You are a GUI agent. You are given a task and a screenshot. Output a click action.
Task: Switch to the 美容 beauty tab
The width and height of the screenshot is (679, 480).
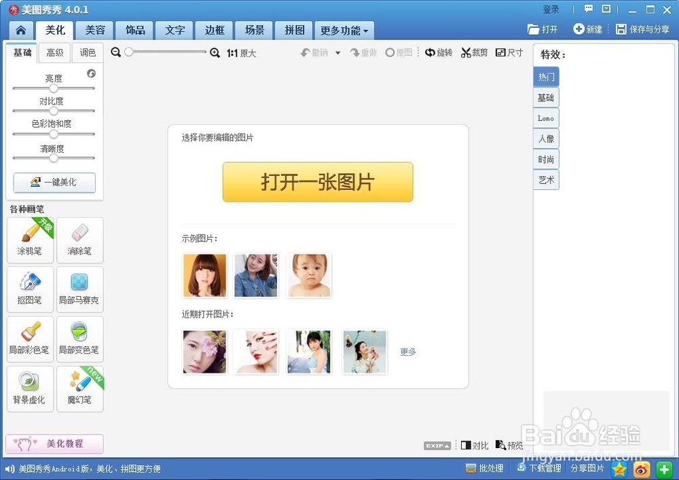pyautogui.click(x=95, y=30)
